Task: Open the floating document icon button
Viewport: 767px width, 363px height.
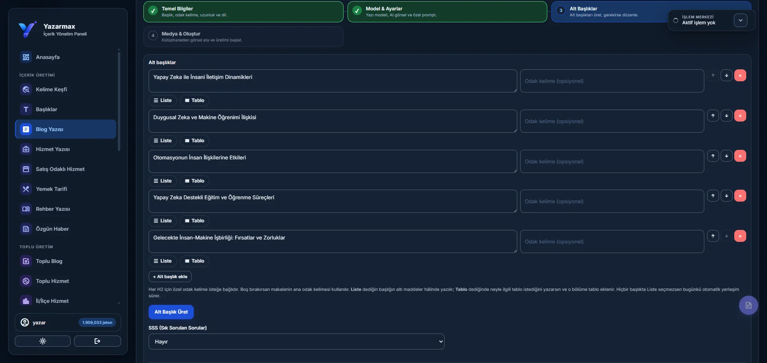Action: point(748,305)
